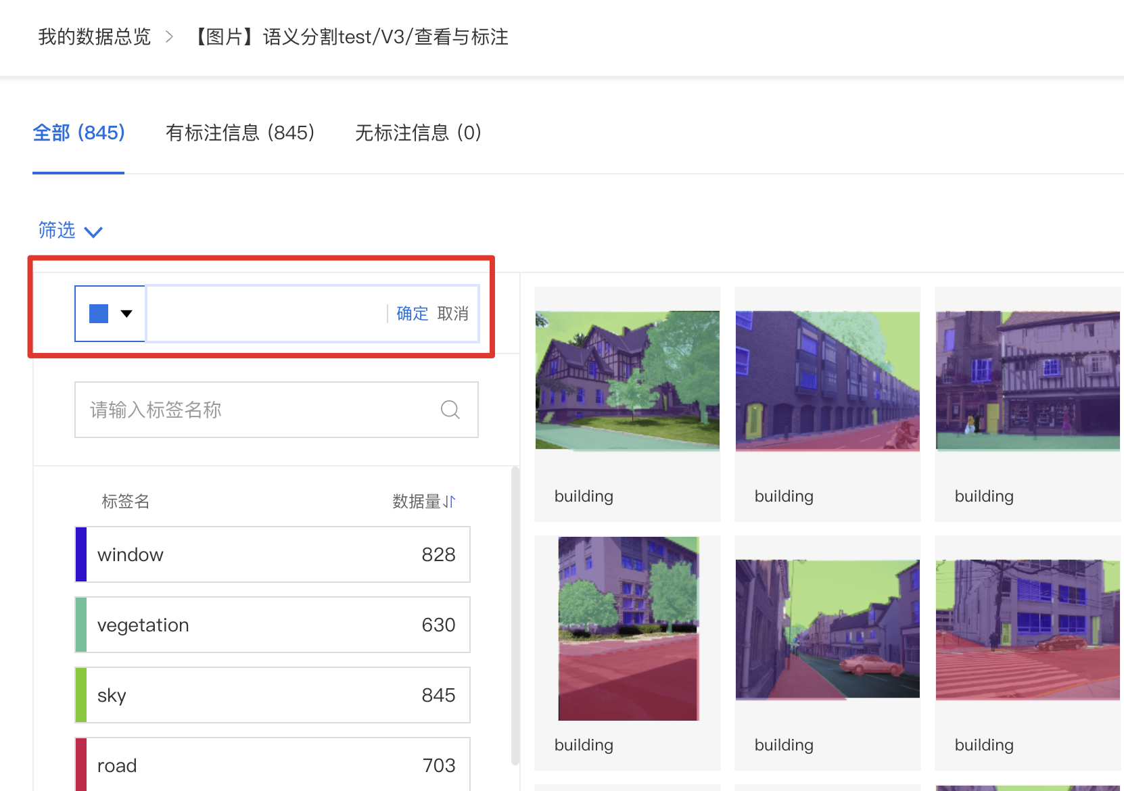Image resolution: width=1124 pixels, height=791 pixels.
Task: Select the sky label row
Action: (273, 695)
